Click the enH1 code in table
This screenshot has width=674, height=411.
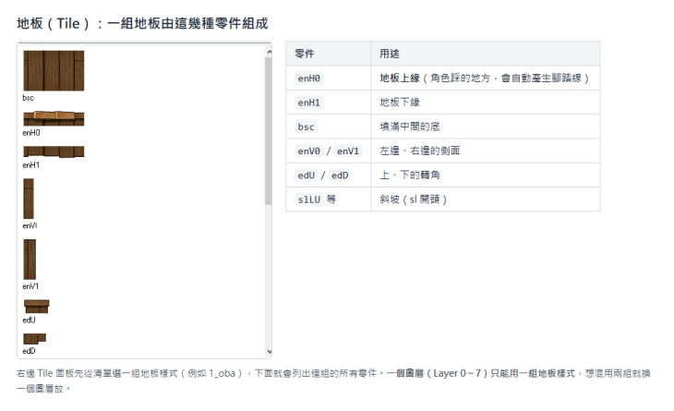pos(309,103)
